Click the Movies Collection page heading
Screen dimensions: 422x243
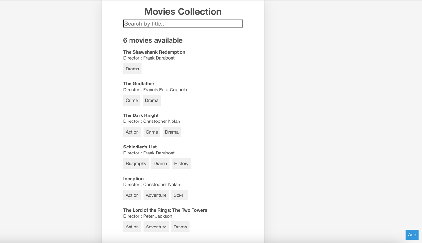(x=183, y=11)
